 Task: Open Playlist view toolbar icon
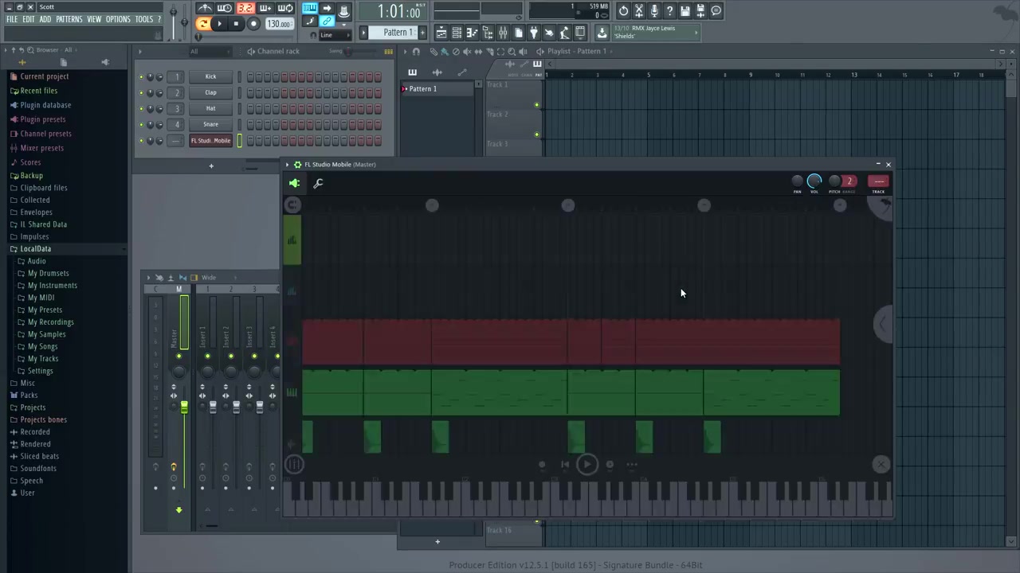click(x=441, y=33)
